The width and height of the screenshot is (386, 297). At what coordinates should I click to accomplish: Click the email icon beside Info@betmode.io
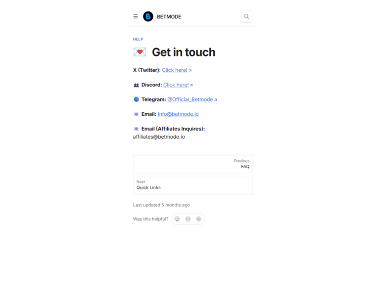pyautogui.click(x=136, y=114)
